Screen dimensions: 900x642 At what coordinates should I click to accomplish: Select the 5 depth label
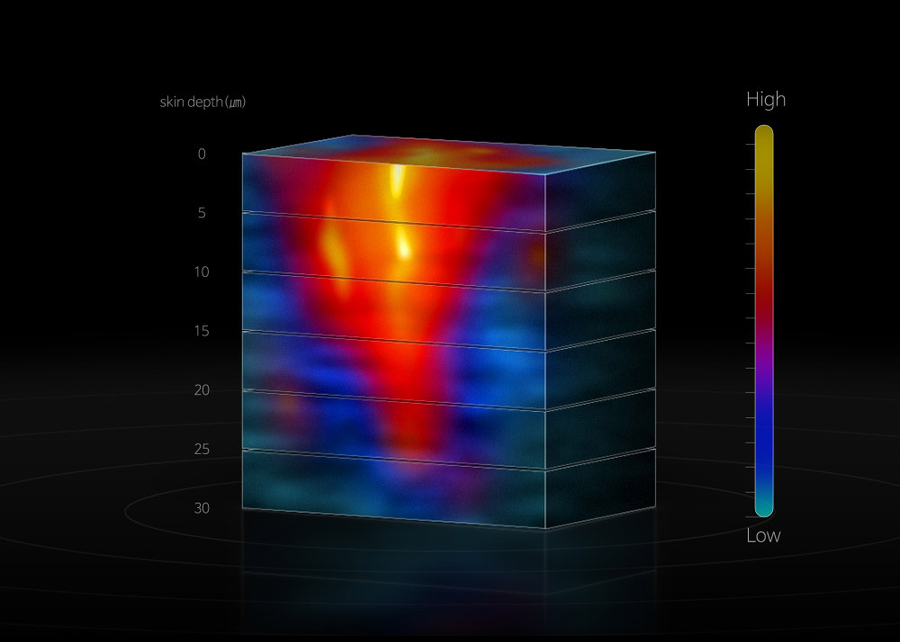tap(202, 213)
